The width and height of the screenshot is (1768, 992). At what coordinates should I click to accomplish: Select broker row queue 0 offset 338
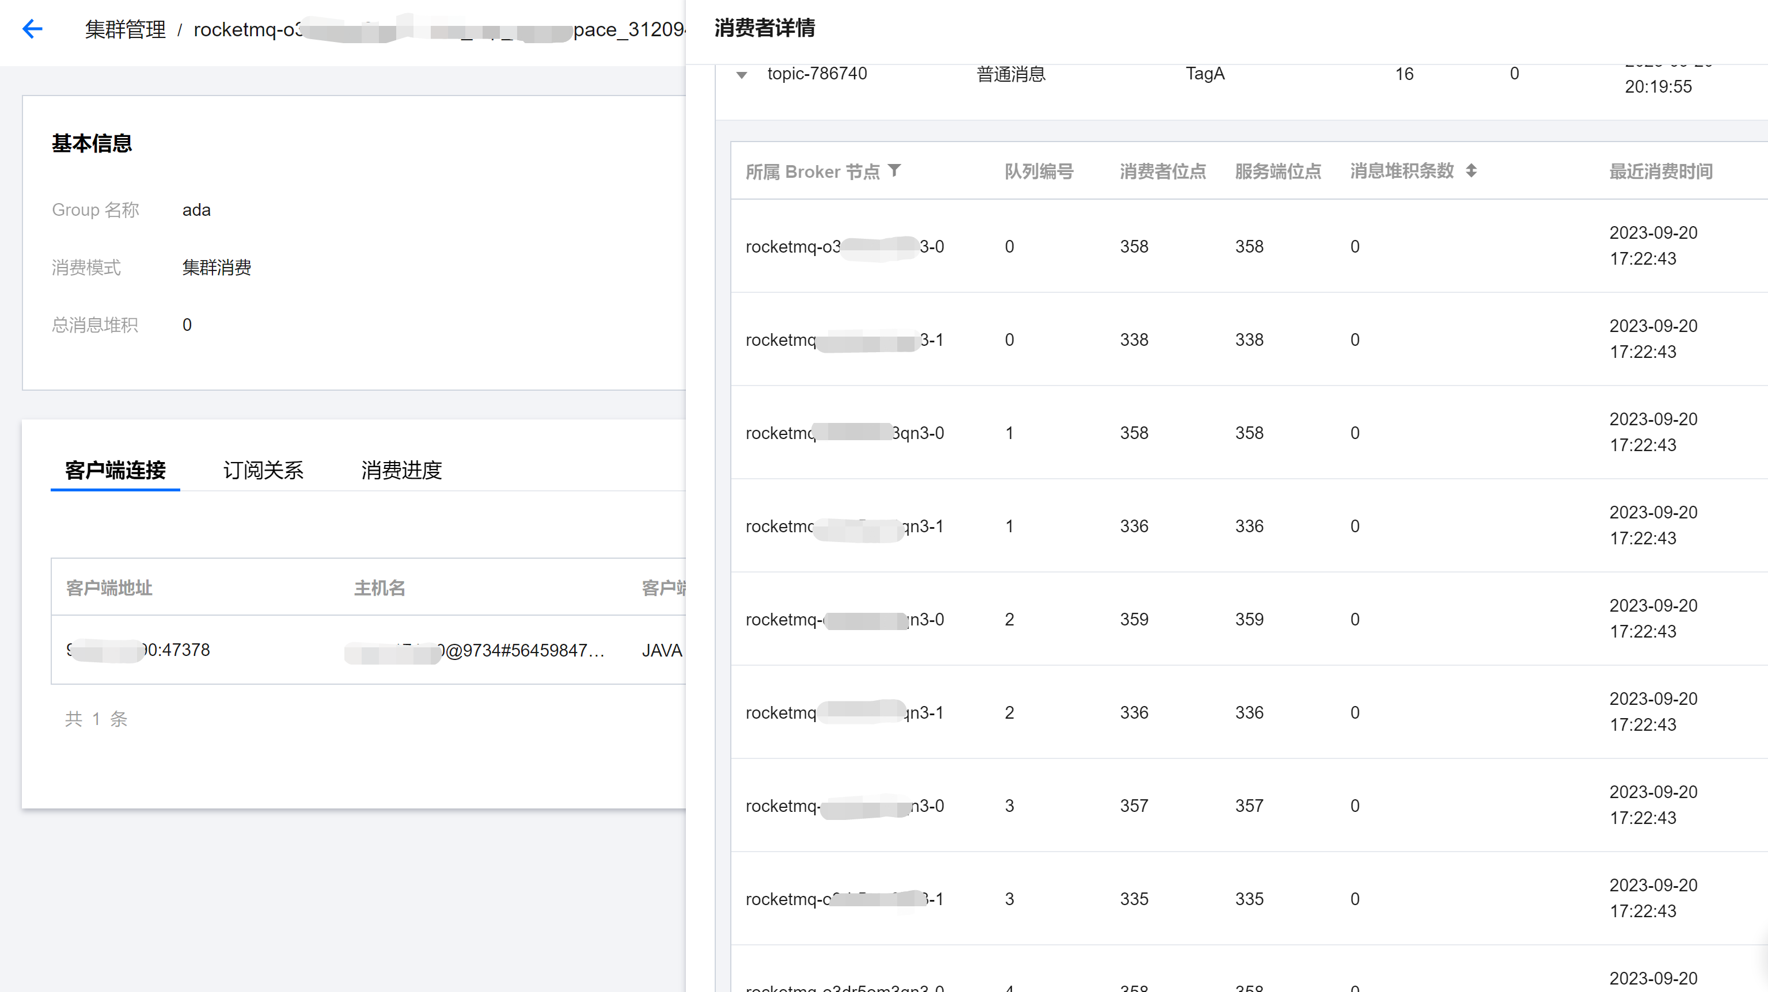pos(1134,340)
